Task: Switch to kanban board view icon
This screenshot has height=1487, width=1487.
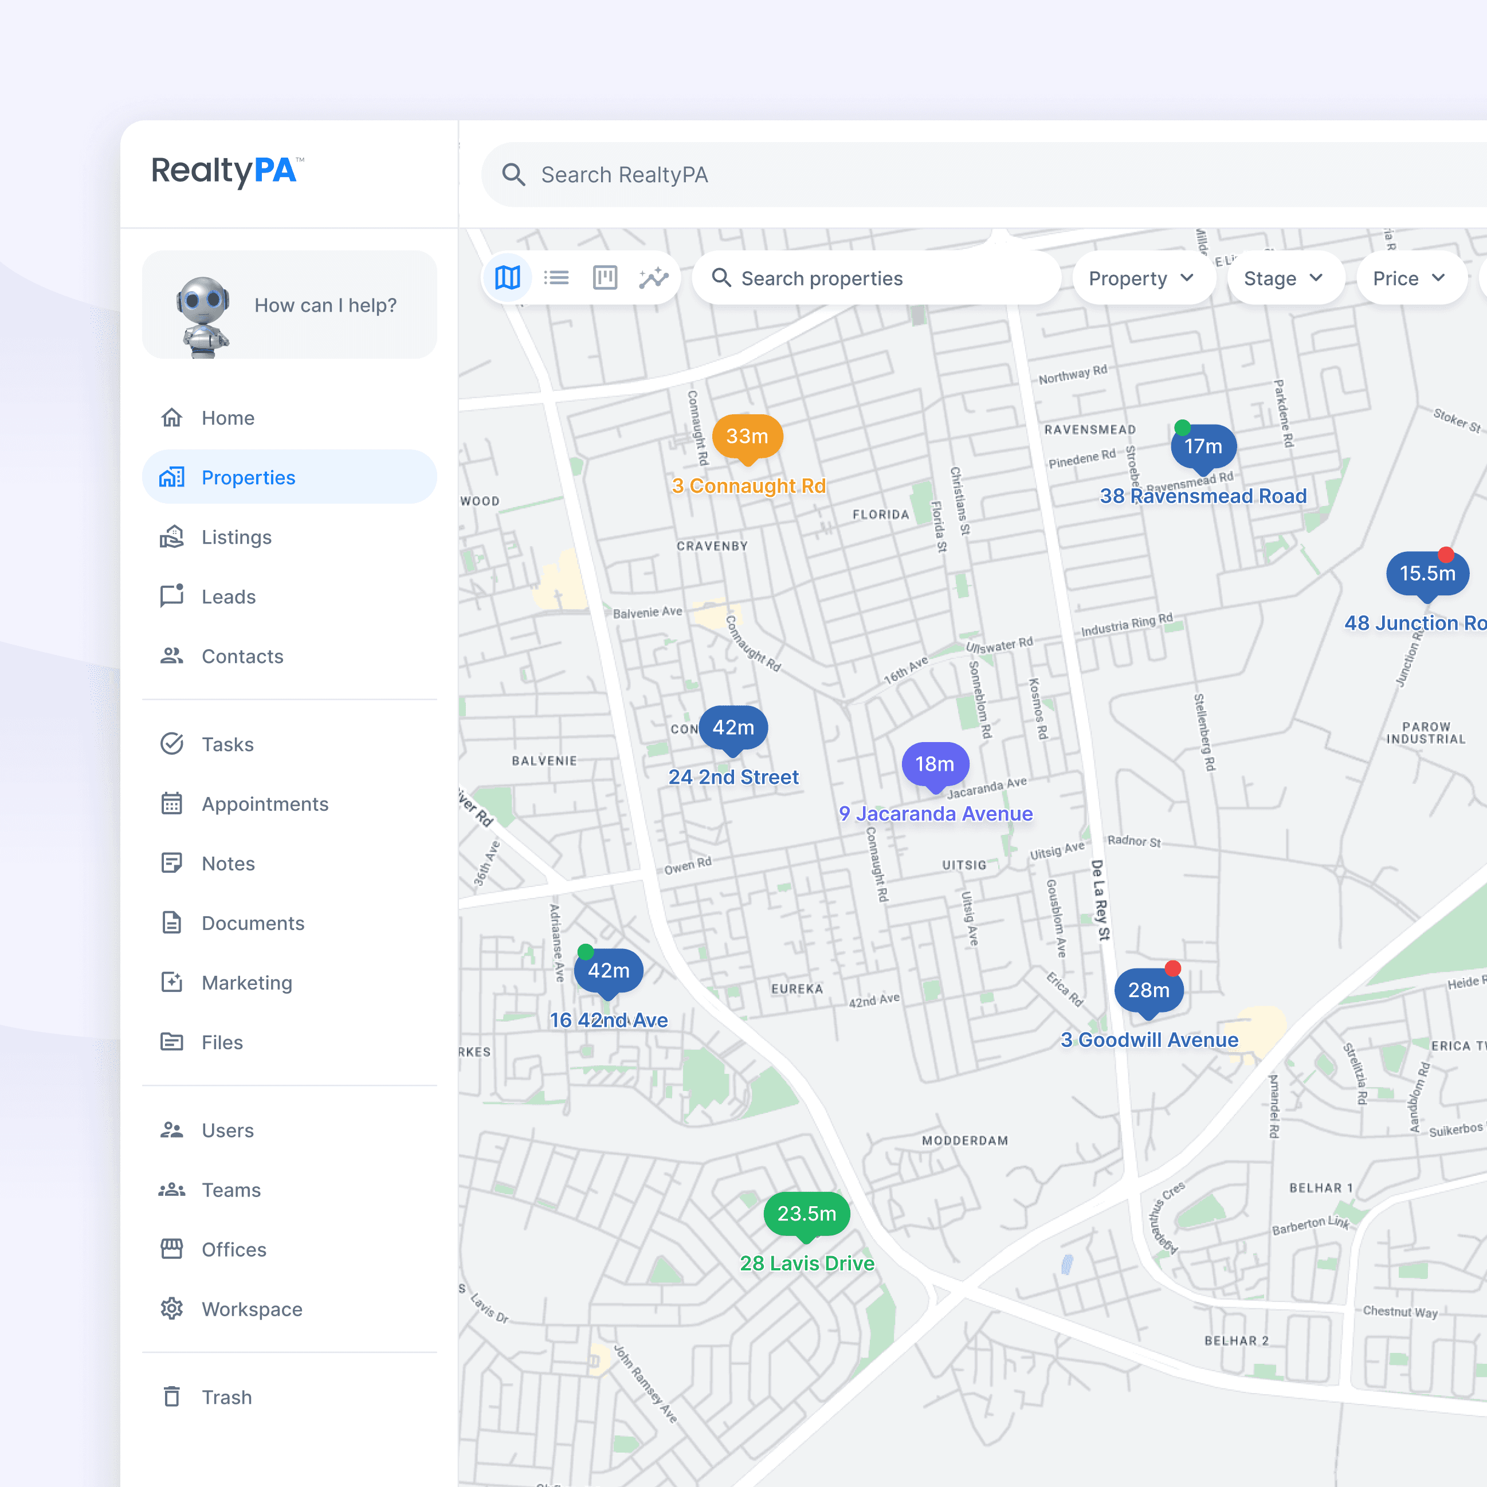Action: [605, 278]
